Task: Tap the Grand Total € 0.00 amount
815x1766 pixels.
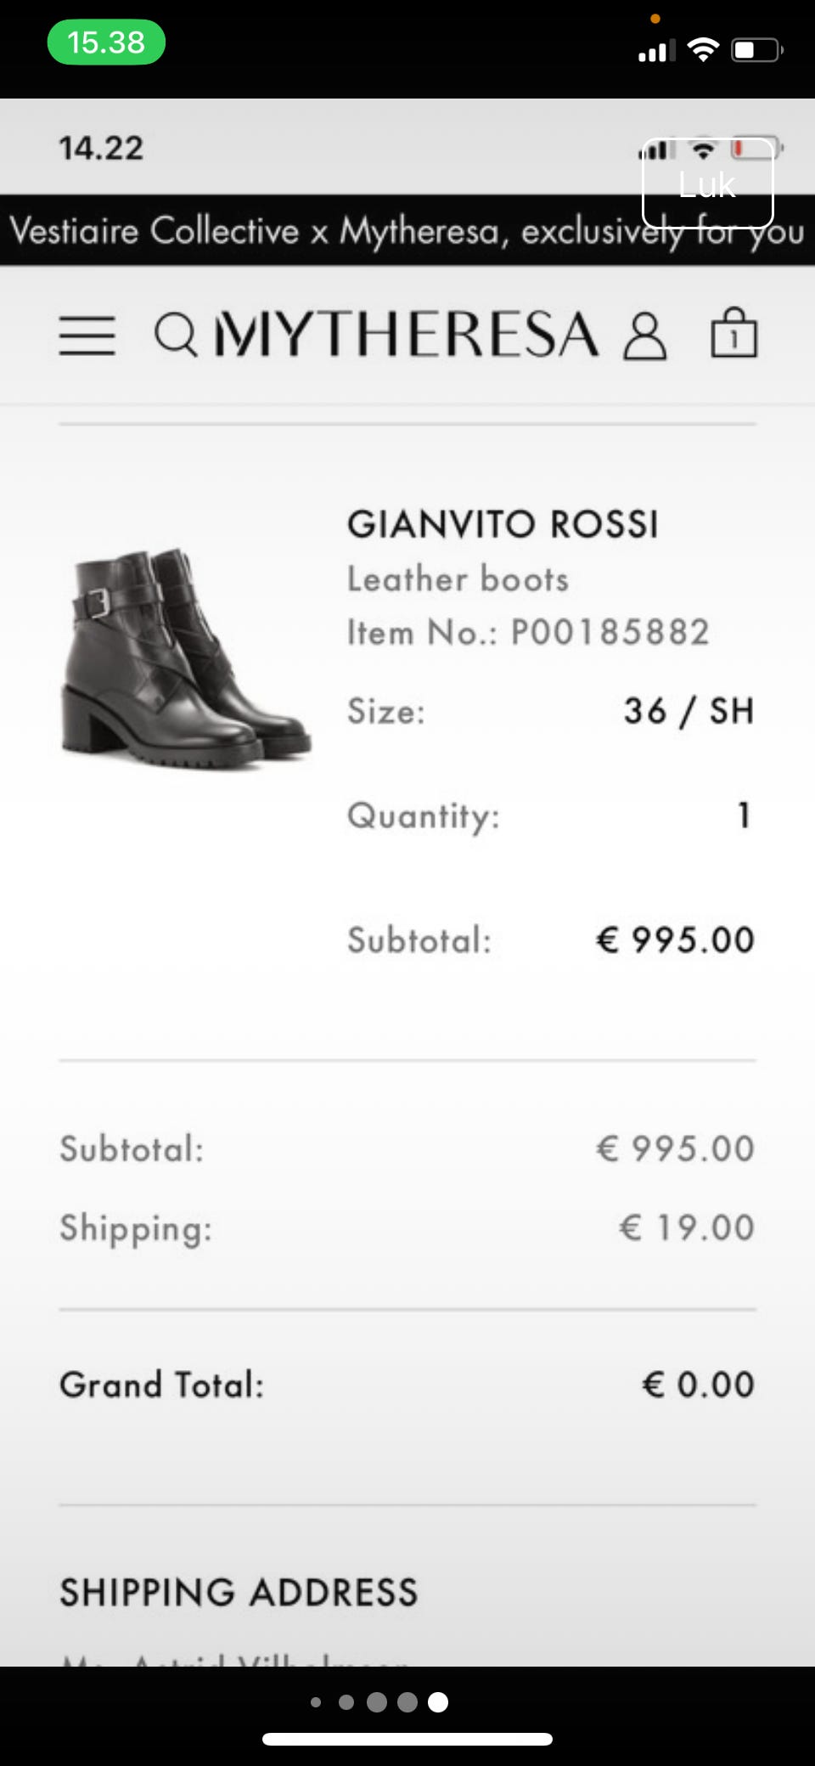Action: 698,1385
